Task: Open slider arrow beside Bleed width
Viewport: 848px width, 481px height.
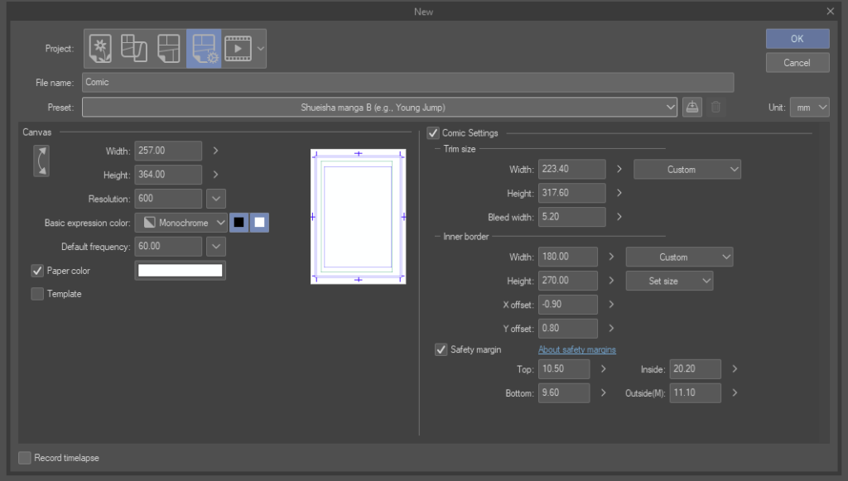Action: 619,217
